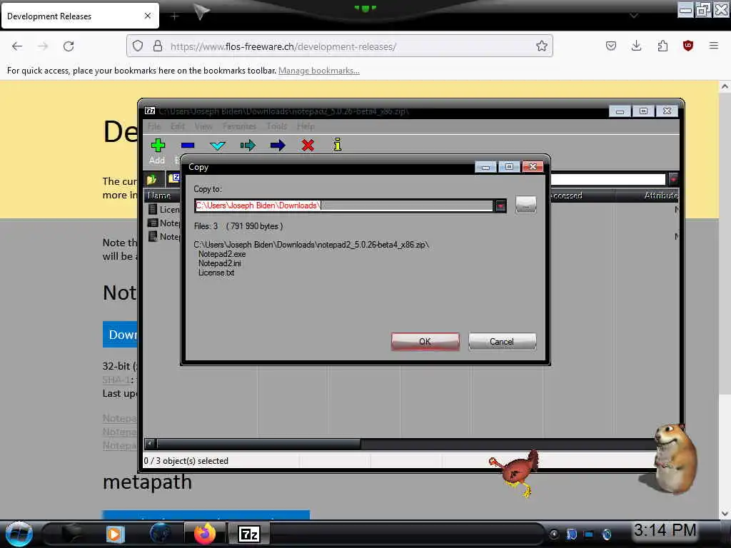Click the blue minus Extract icon in 7-Zip
Image resolution: width=731 pixels, height=548 pixels.
(188, 146)
